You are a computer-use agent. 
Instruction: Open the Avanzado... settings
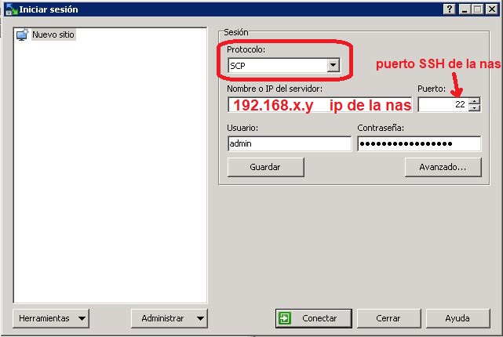click(443, 167)
